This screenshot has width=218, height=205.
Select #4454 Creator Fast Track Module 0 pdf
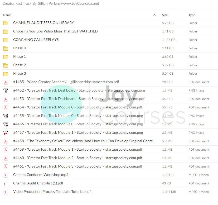(x=78, y=107)
